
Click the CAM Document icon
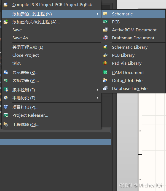click(x=105, y=72)
